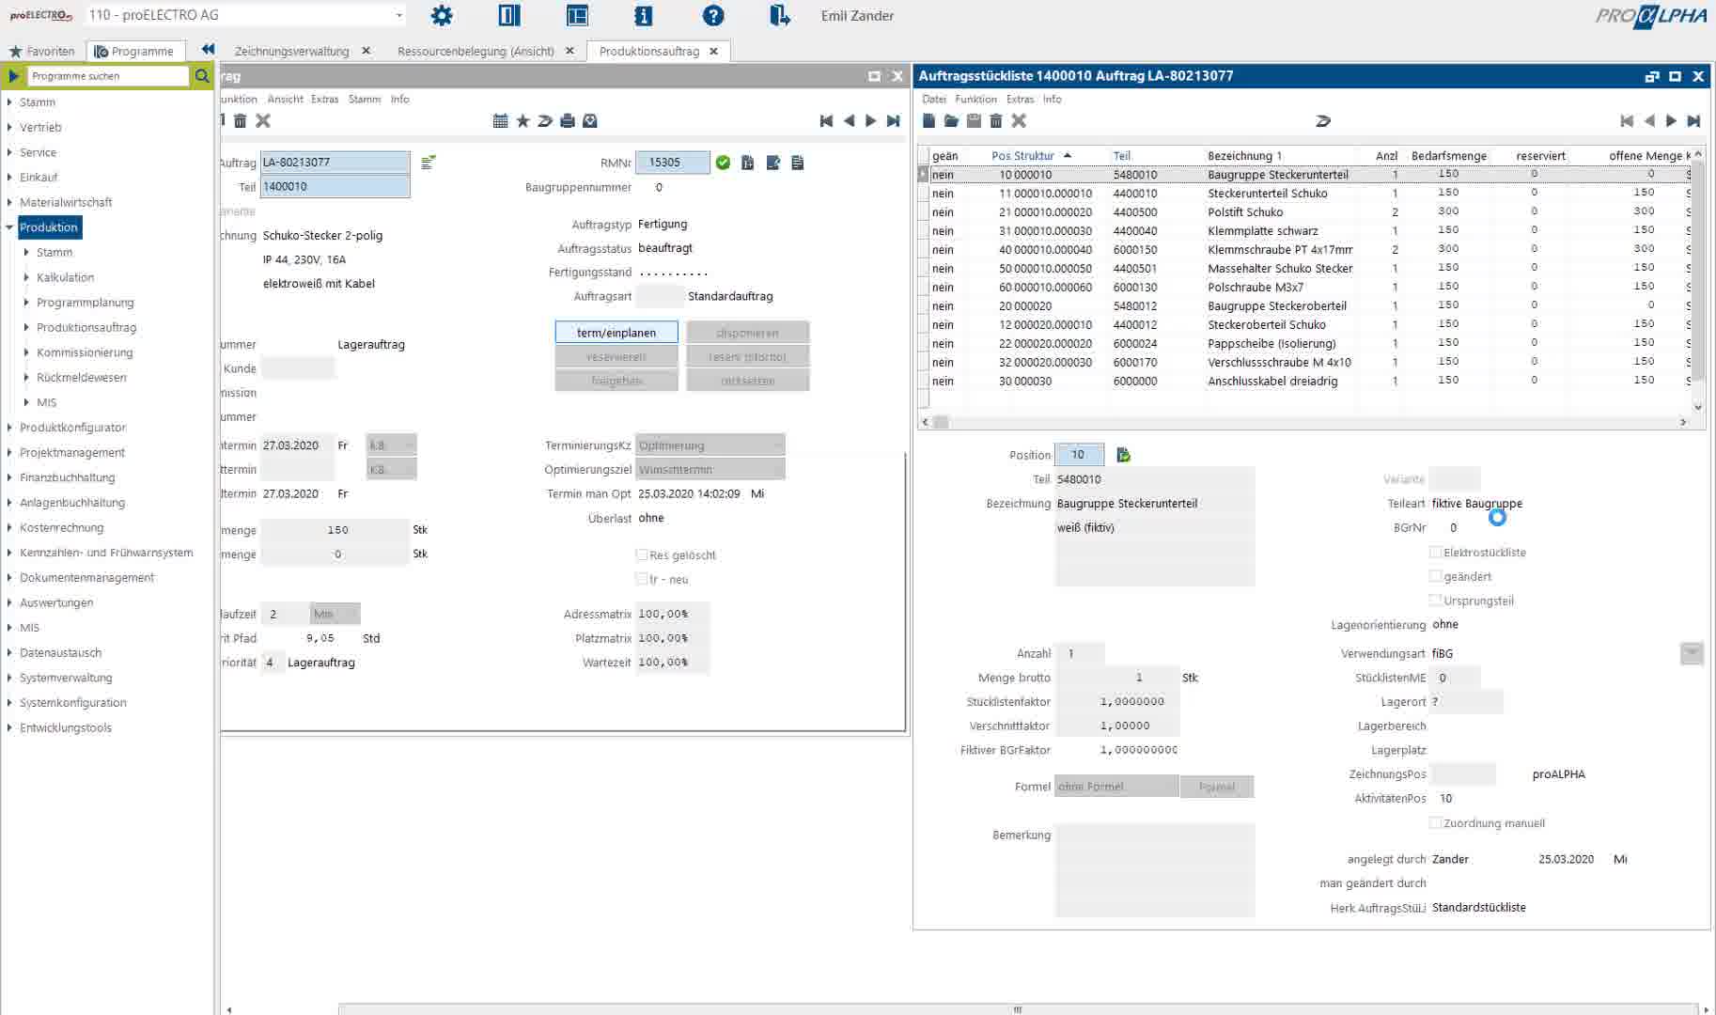Enable the Elektrostückliste checkbox
This screenshot has width=1716, height=1015.
[x=1435, y=552]
